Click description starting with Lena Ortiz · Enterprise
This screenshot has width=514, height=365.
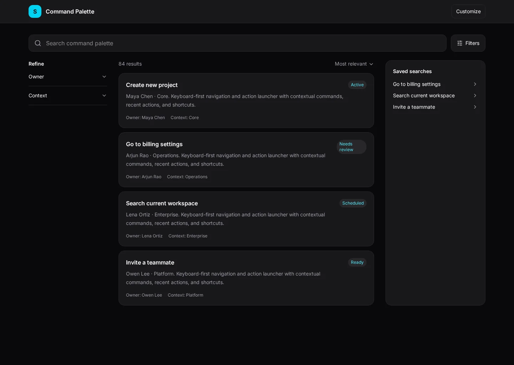tap(225, 219)
